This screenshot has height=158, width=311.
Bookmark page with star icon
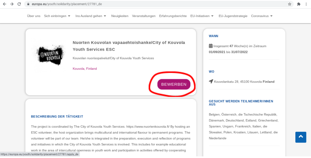coord(290,4)
